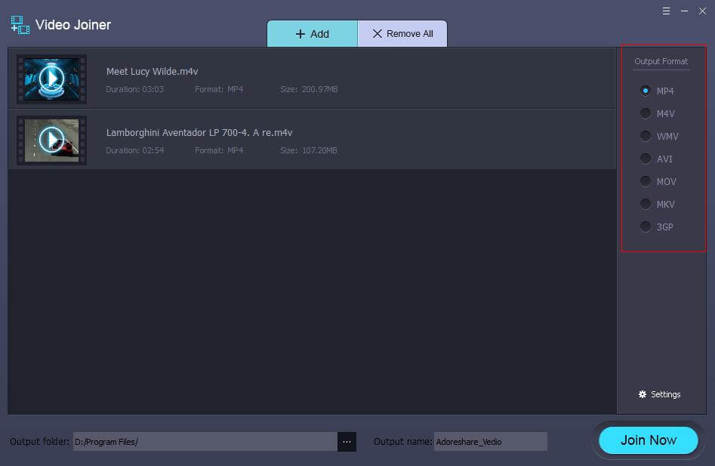The image size is (715, 466).
Task: Minimize the Video Joiner window
Action: 684,11
